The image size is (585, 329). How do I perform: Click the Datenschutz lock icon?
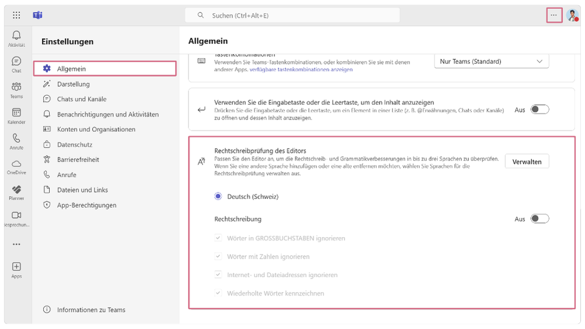click(47, 144)
